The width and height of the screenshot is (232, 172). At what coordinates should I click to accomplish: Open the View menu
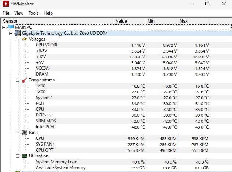19,13
